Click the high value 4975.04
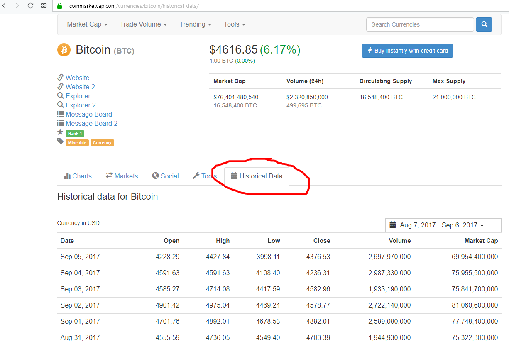 click(218, 305)
